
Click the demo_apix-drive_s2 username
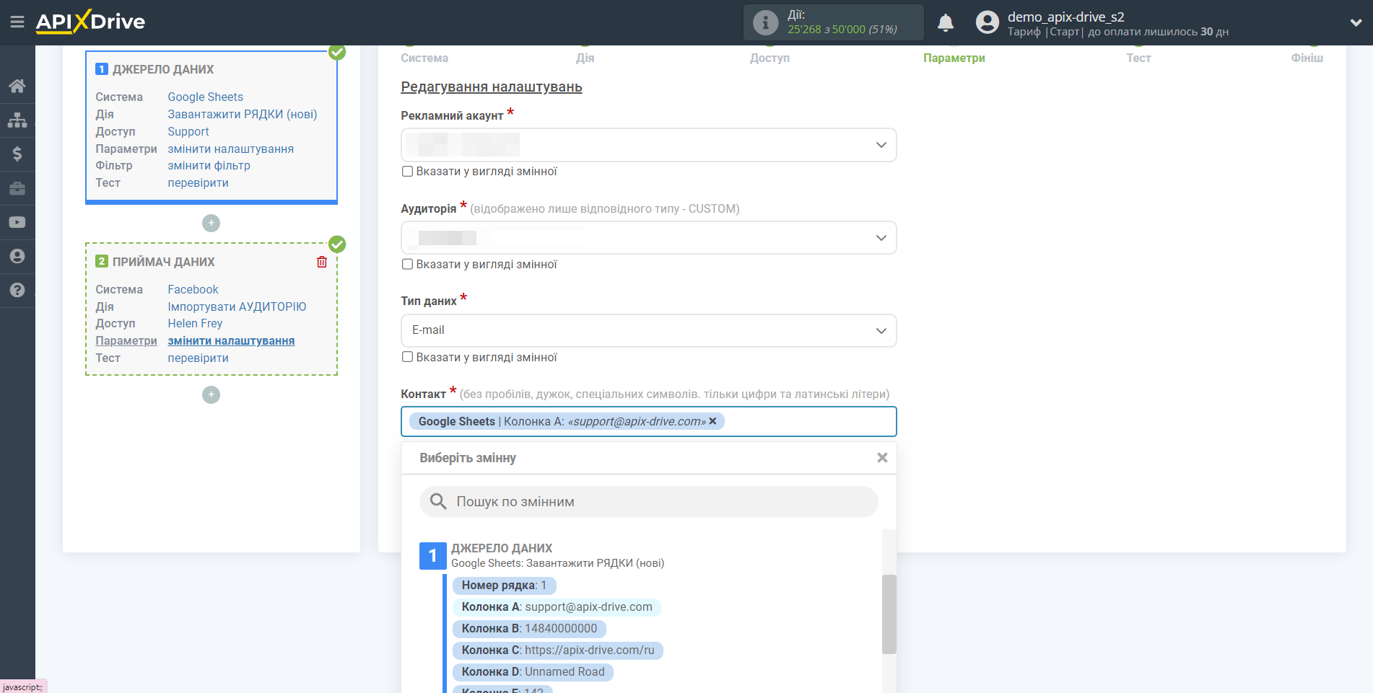1065,17
